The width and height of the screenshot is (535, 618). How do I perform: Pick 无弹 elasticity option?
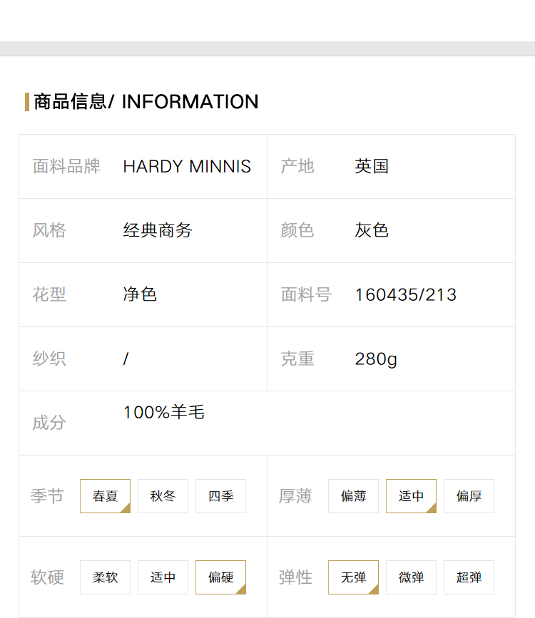(354, 577)
